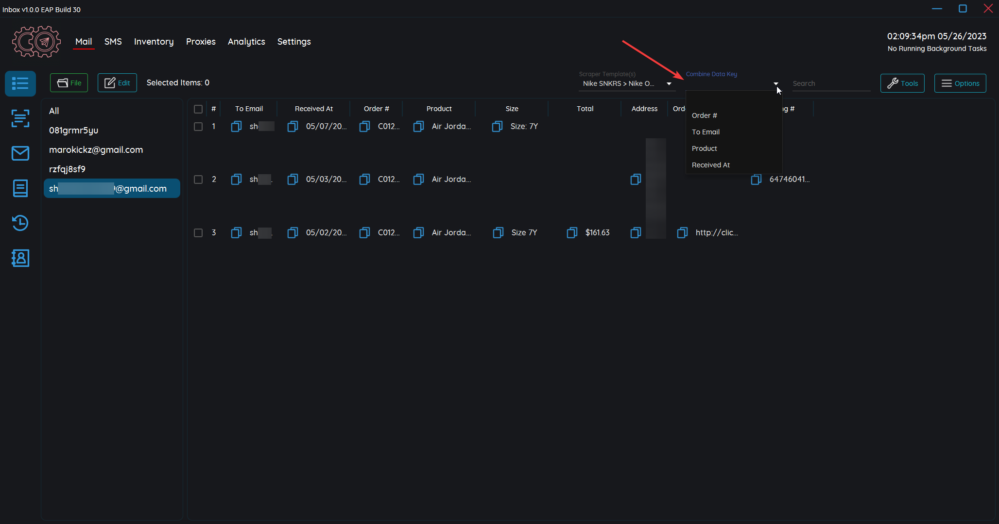Check the row 1 checkbox

[x=198, y=127]
